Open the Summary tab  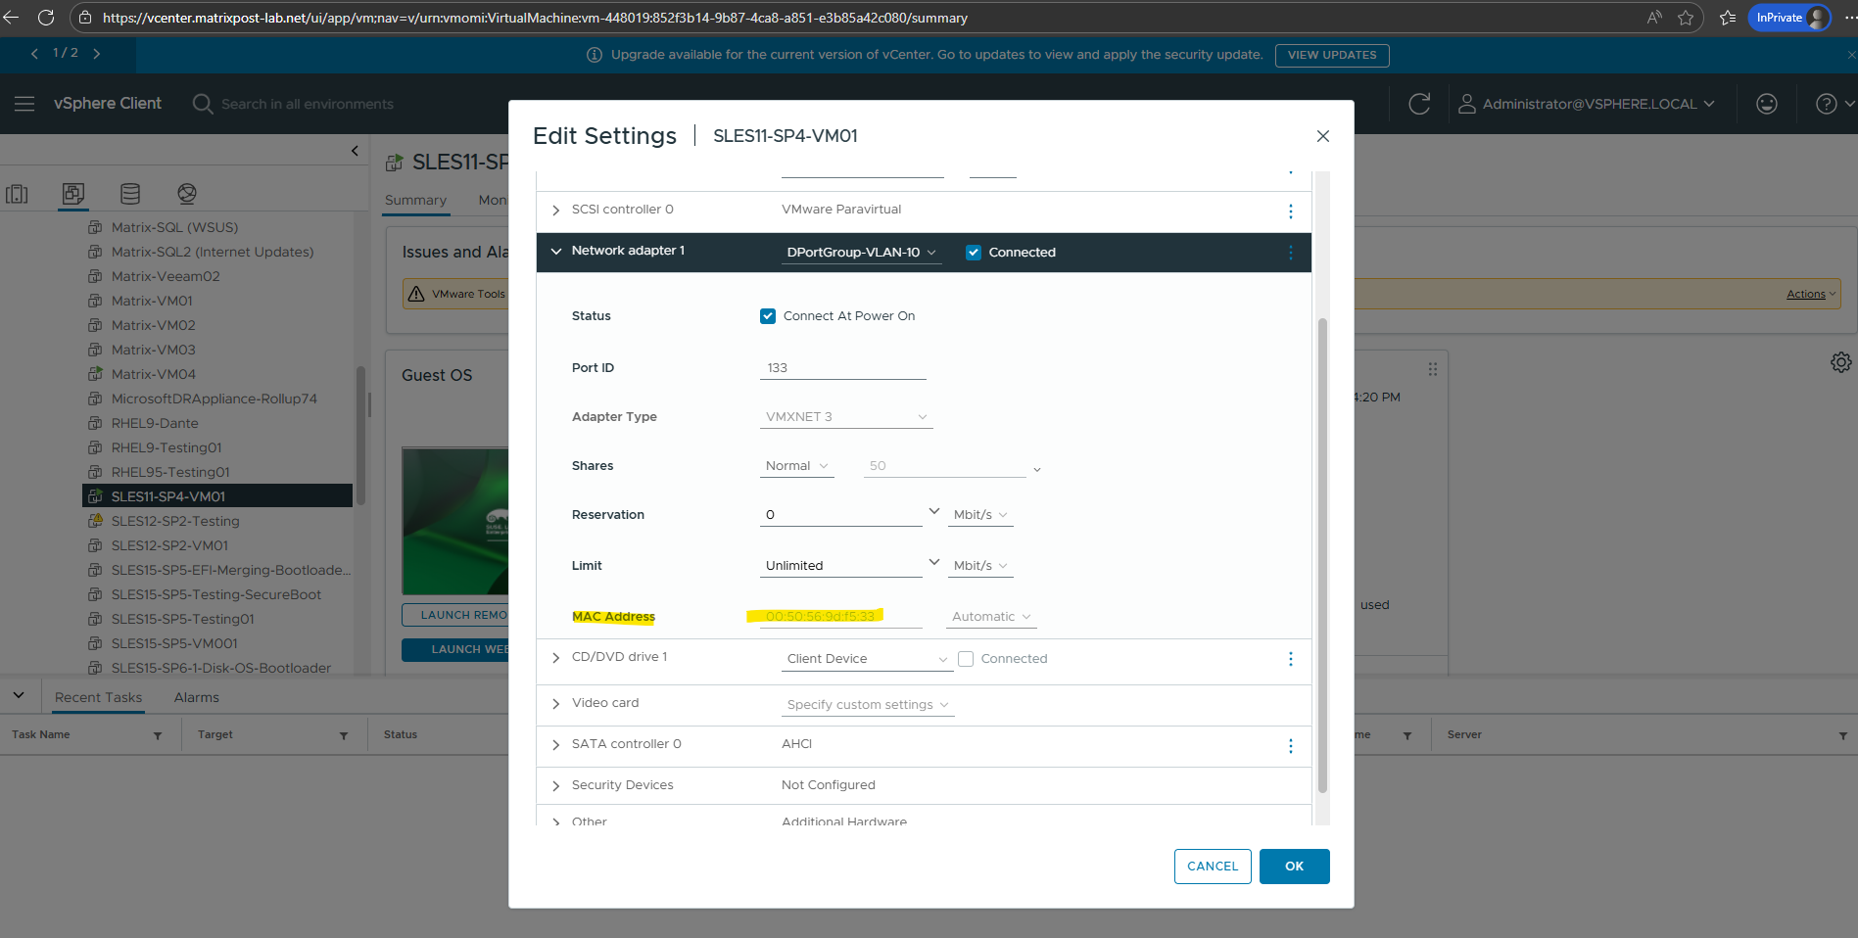[415, 200]
